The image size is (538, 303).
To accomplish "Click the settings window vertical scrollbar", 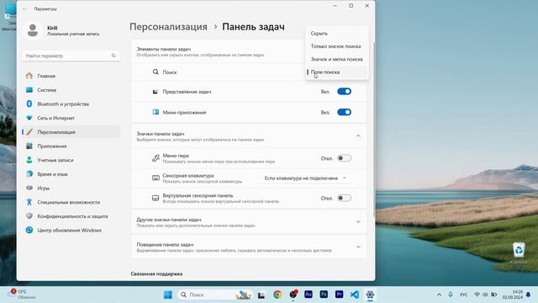I will [x=373, y=130].
